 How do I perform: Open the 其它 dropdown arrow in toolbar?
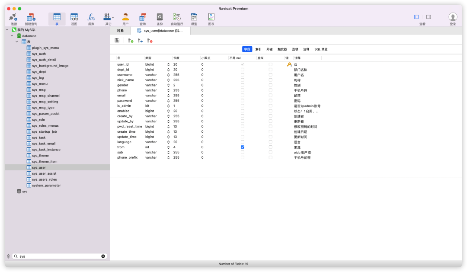pos(113,17)
